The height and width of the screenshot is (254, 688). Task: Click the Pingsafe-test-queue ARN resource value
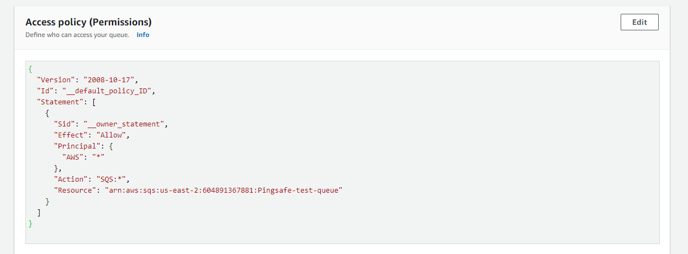[x=224, y=190]
